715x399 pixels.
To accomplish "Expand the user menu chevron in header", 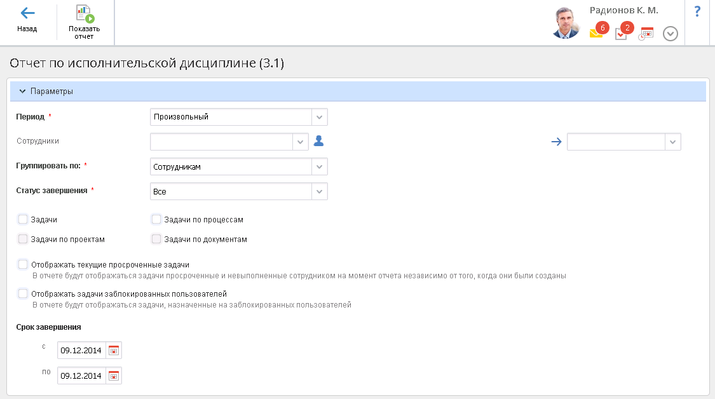I will [x=671, y=34].
